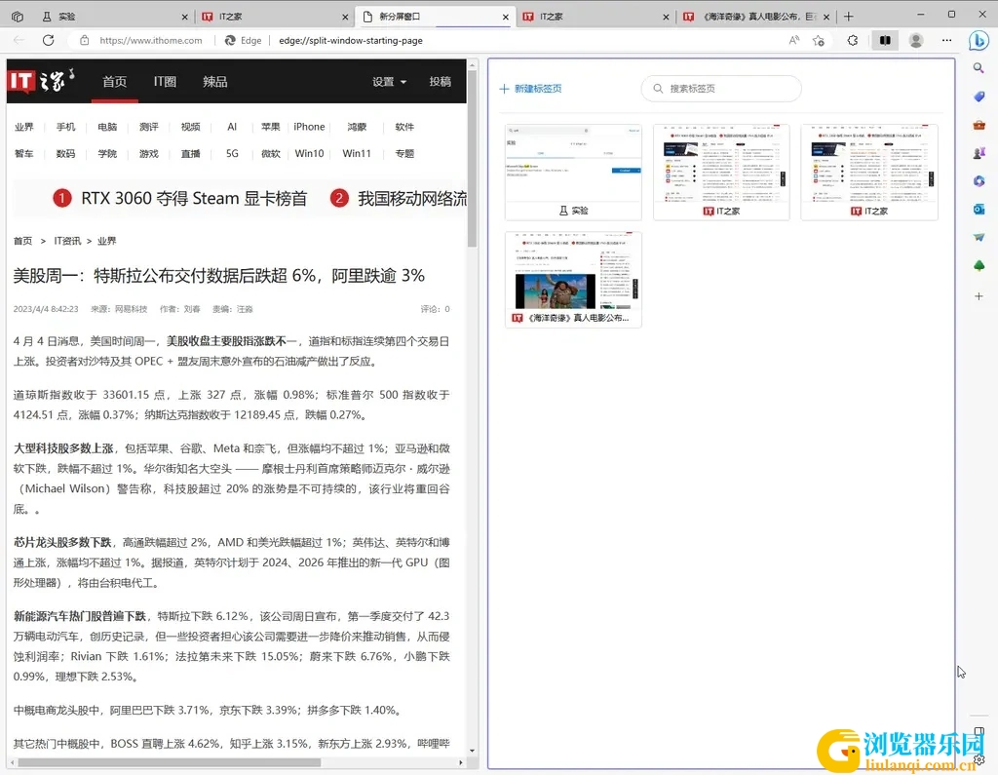Image resolution: width=998 pixels, height=775 pixels.
Task: Click the 投稿 link
Action: tap(440, 82)
